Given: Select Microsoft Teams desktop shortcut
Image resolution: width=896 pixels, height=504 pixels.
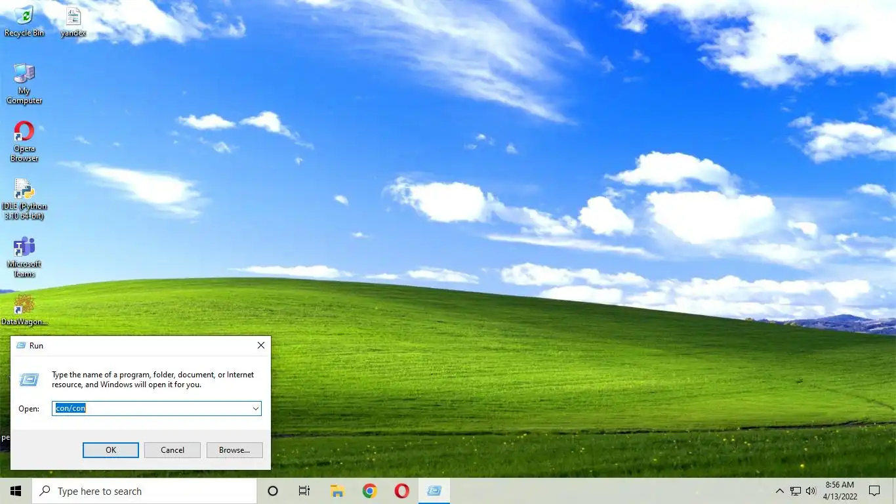Looking at the screenshot, I should click(x=24, y=257).
